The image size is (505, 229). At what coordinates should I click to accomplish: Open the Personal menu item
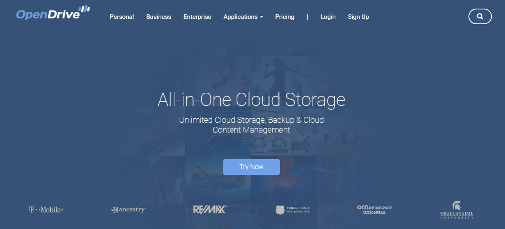coord(122,17)
